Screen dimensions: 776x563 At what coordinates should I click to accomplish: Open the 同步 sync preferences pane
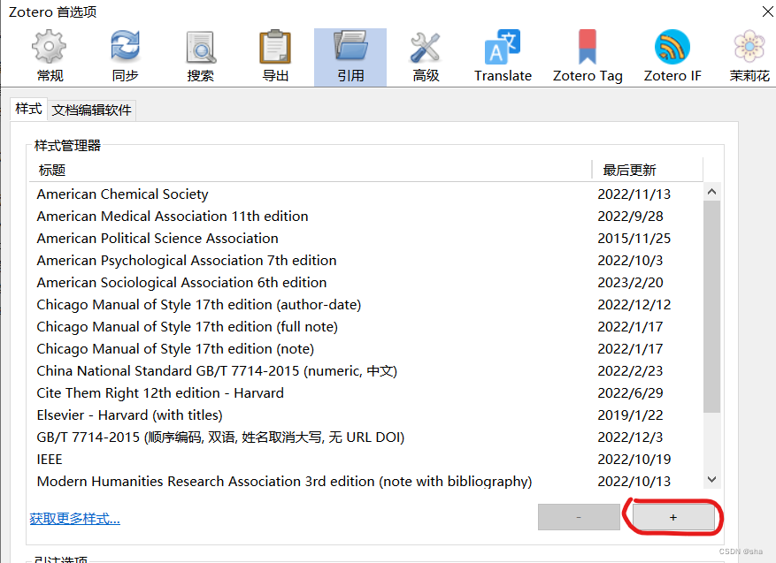point(126,57)
